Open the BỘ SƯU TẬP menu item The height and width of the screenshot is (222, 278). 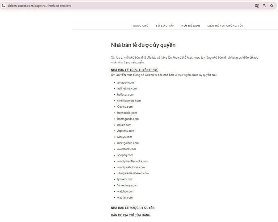[165, 26]
